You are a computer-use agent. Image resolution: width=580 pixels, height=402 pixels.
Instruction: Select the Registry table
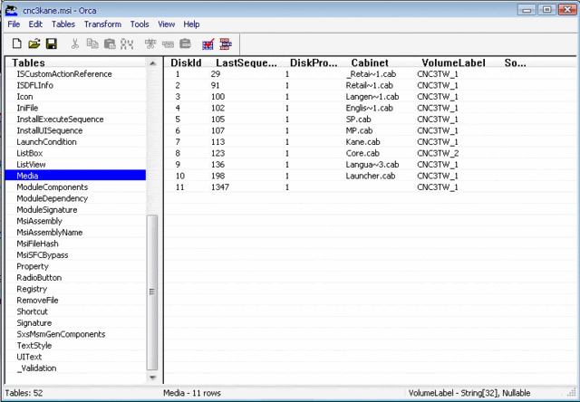[x=32, y=289]
